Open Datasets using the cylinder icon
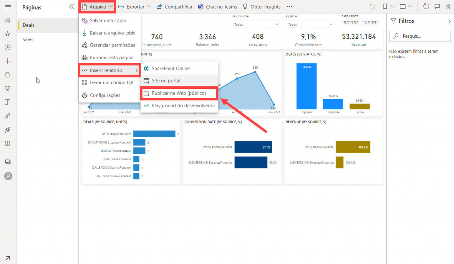The height and width of the screenshot is (264, 454). (x=8, y=75)
